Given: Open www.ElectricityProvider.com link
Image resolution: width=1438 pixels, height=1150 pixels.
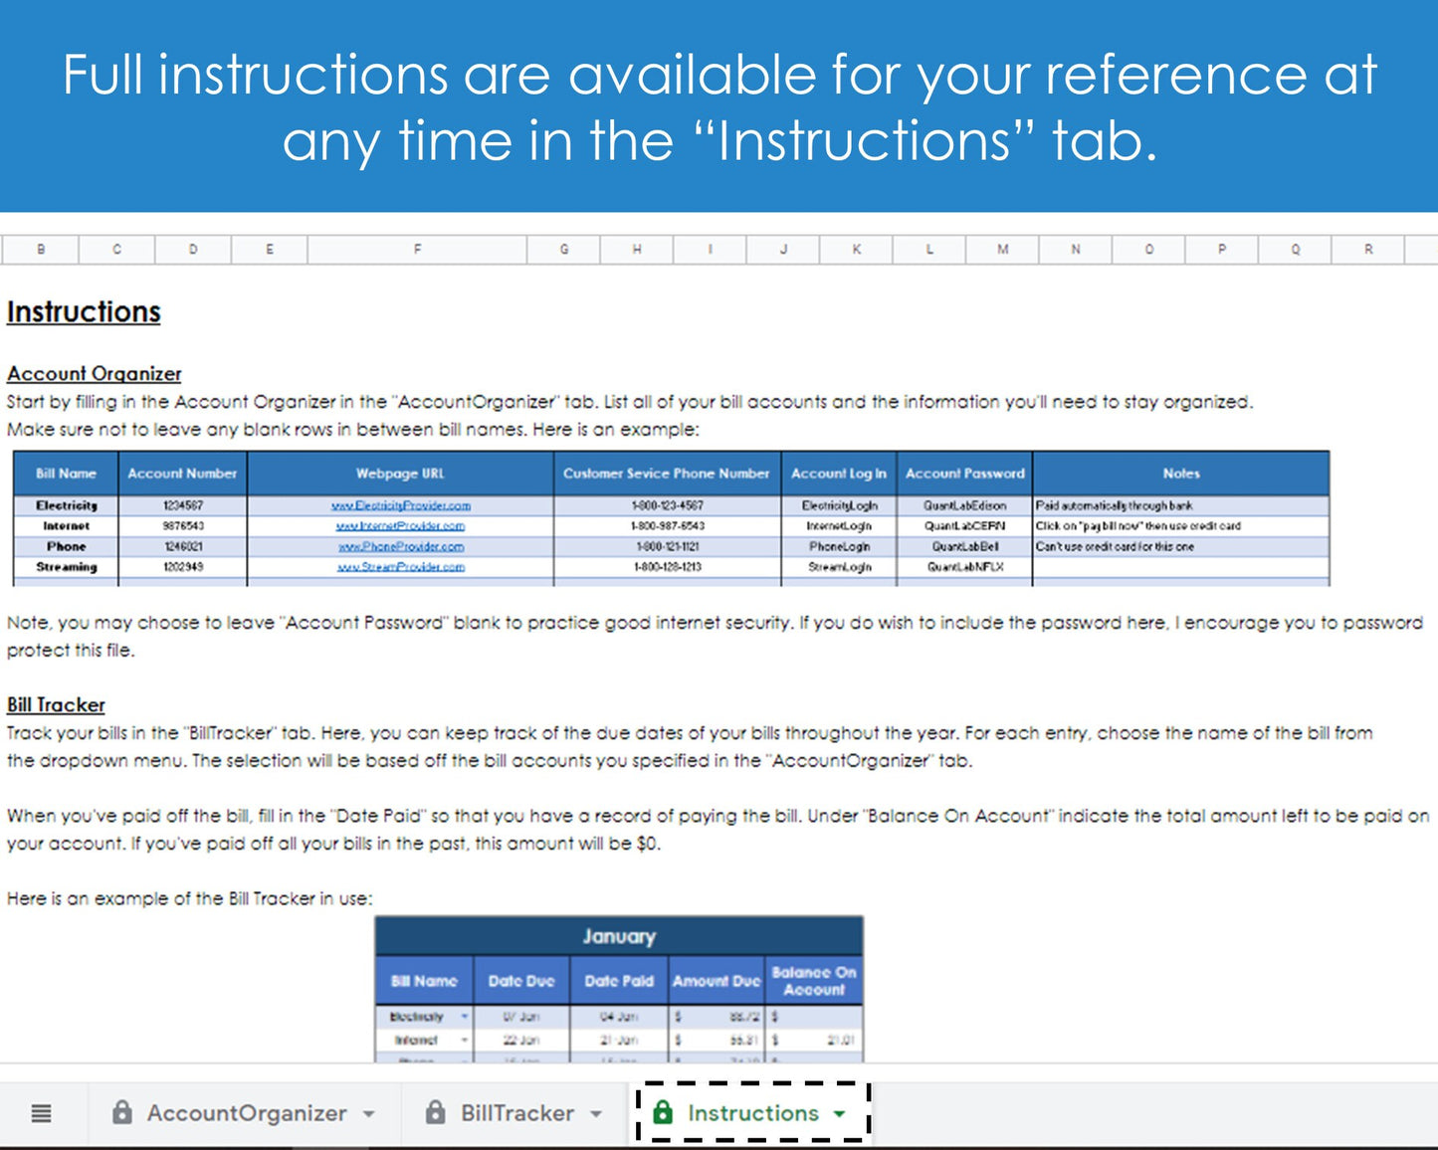Looking at the screenshot, I should click(x=402, y=505).
